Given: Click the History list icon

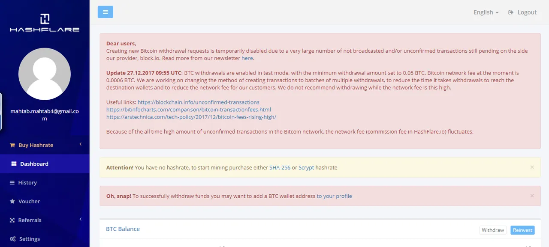Looking at the screenshot, I should pos(12,183).
